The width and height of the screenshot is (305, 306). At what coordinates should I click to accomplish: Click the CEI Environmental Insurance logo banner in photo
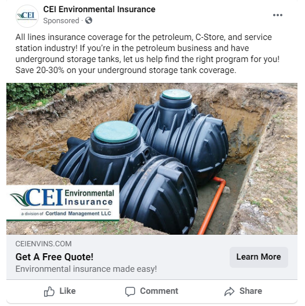pos(63,203)
